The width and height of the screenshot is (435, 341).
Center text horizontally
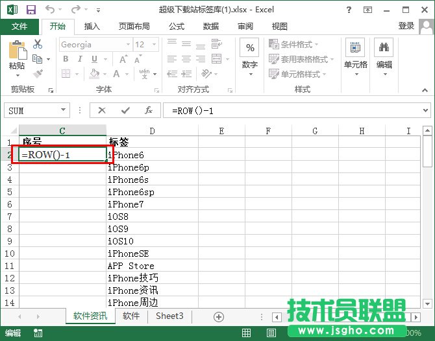point(186,59)
